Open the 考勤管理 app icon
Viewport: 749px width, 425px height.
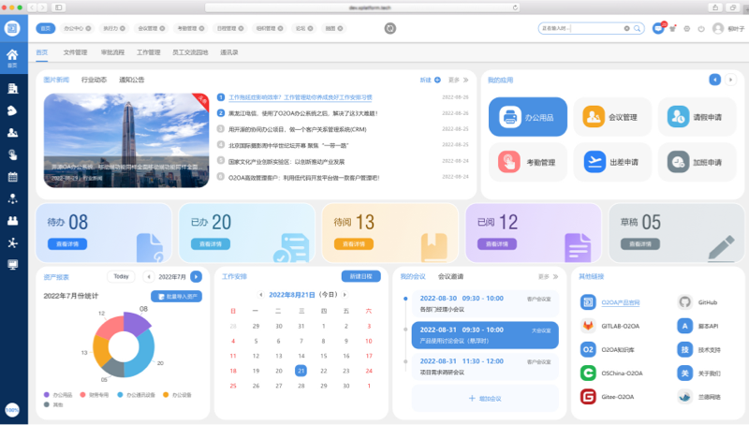point(510,161)
